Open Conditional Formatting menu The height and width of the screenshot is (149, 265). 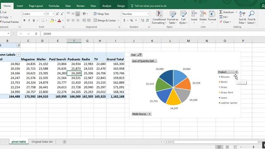click(x=159, y=17)
